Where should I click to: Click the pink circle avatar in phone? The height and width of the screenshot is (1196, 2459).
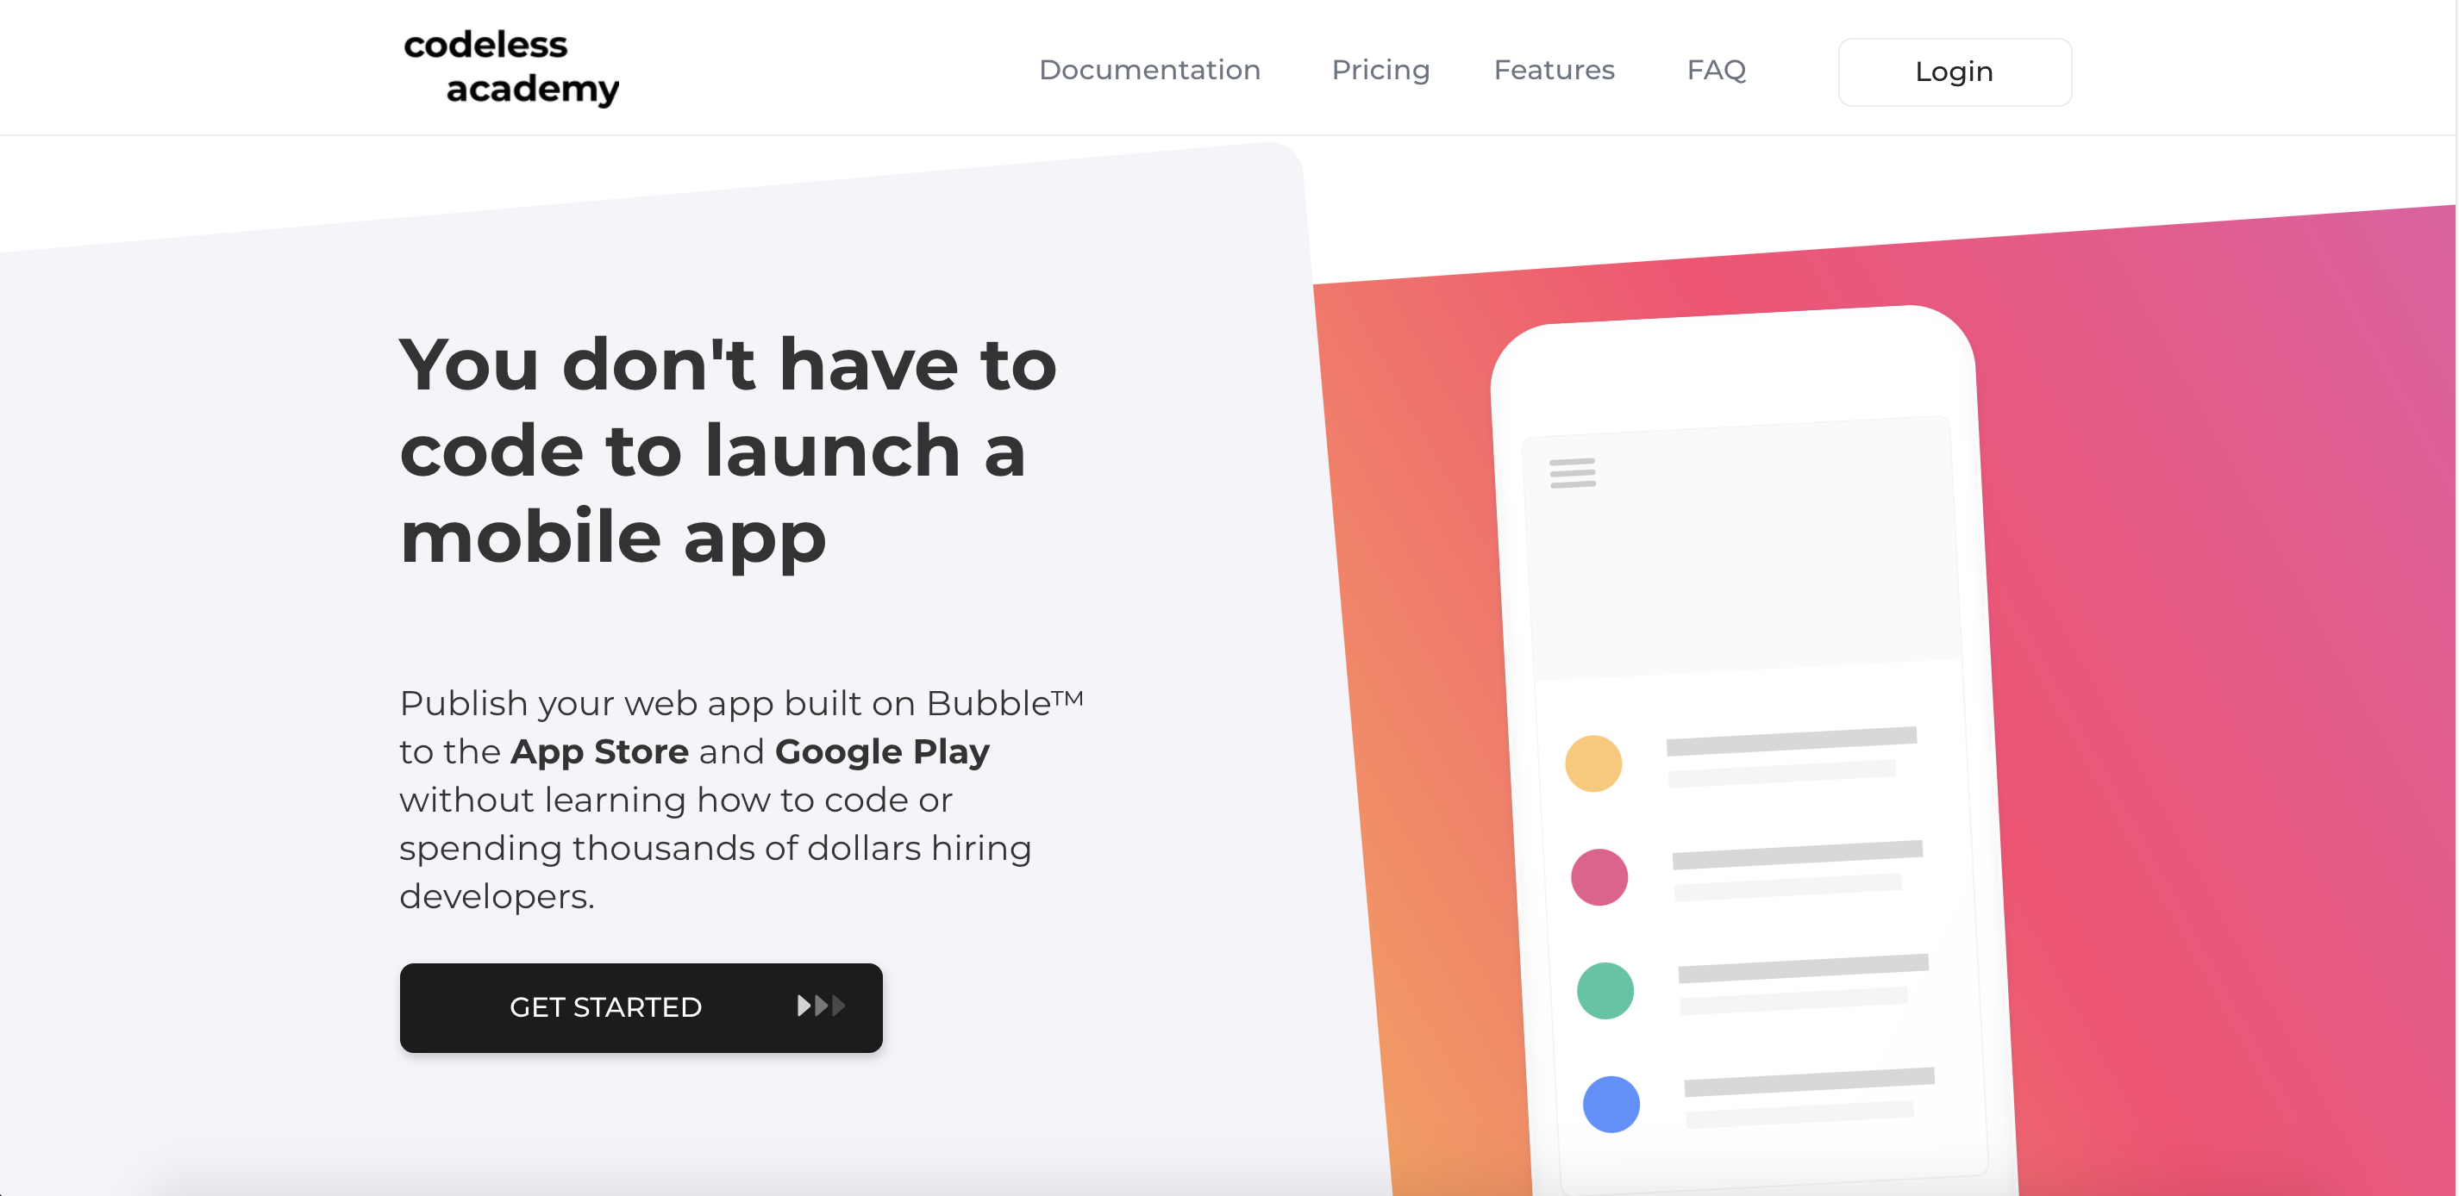(x=1599, y=876)
